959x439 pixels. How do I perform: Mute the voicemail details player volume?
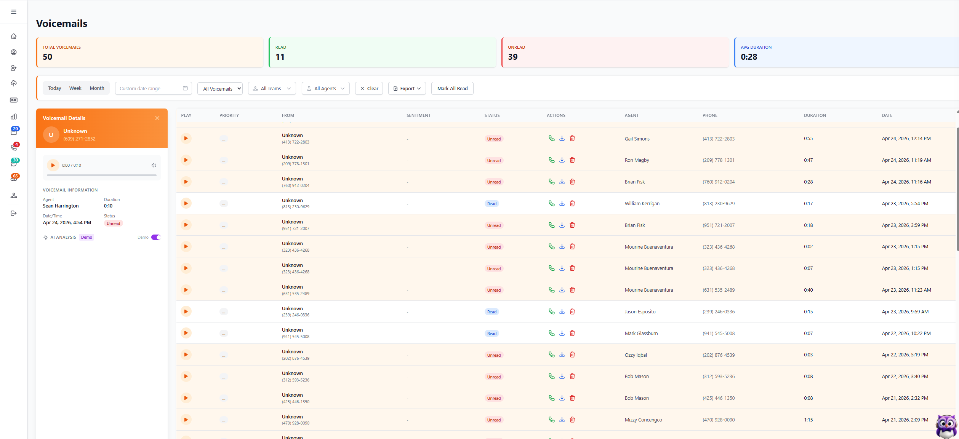154,165
